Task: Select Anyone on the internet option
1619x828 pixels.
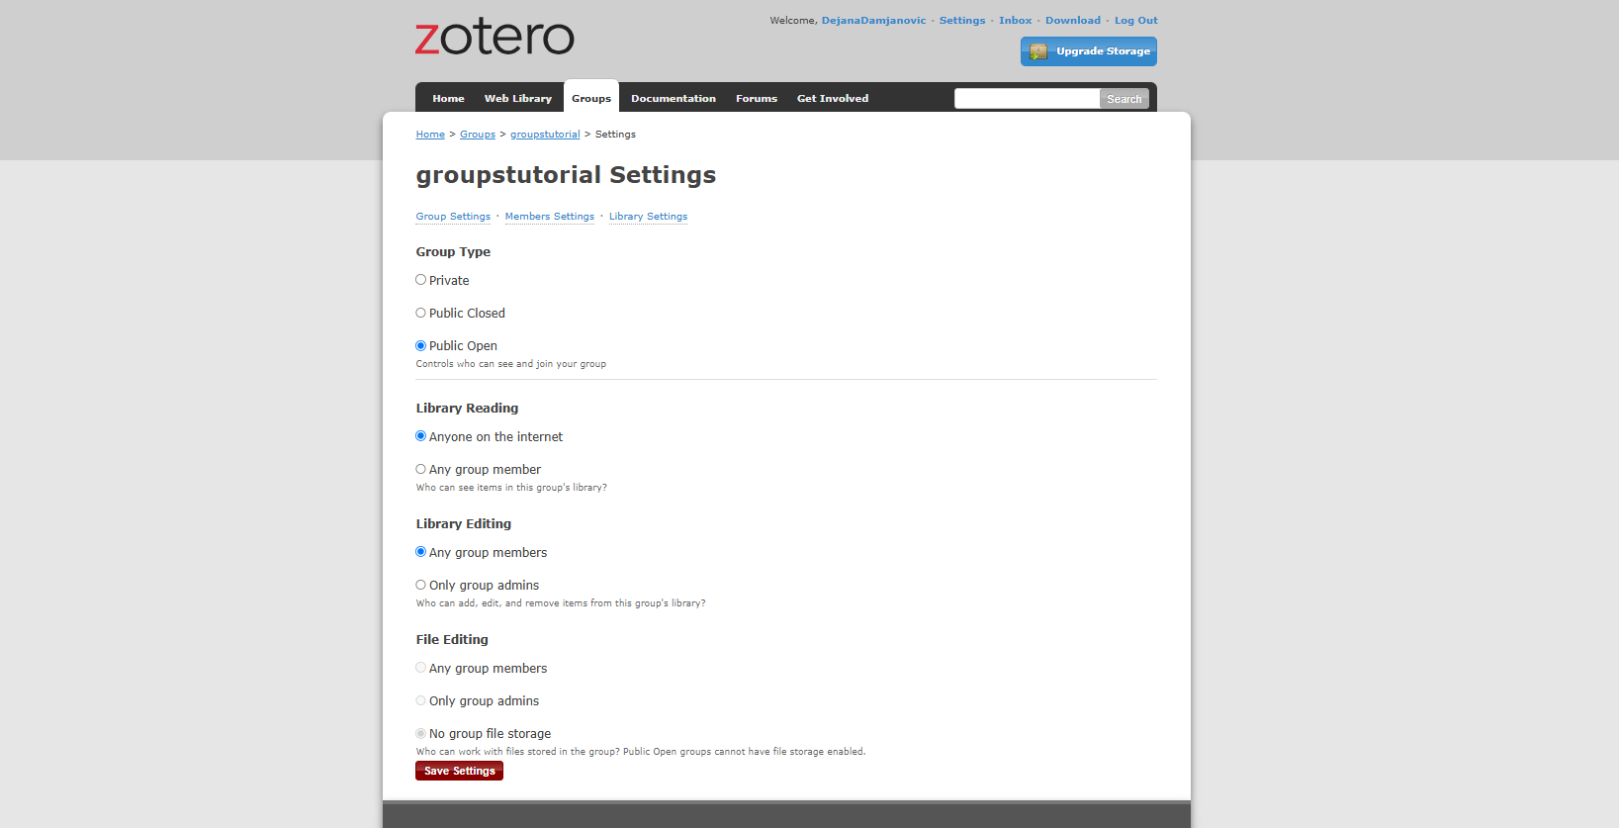Action: pos(420,436)
